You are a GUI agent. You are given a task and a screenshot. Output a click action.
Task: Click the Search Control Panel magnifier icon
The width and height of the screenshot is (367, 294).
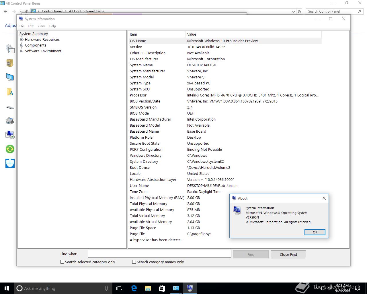pyautogui.click(x=359, y=11)
